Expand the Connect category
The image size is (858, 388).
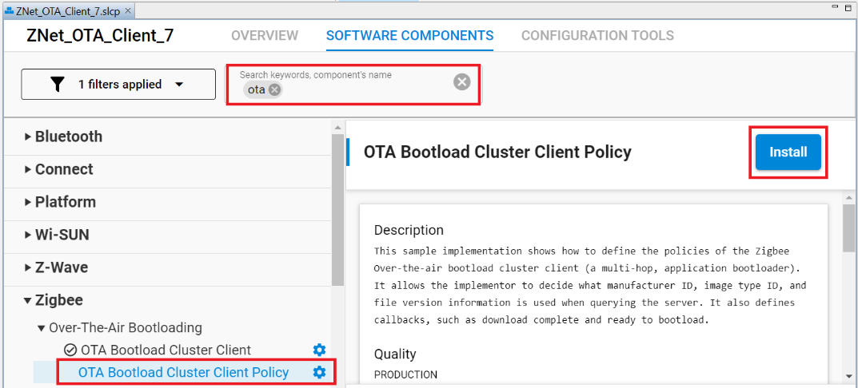28,169
